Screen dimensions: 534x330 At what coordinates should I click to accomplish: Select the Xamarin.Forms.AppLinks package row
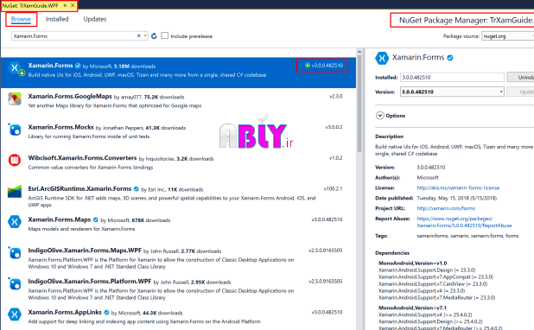(178, 317)
